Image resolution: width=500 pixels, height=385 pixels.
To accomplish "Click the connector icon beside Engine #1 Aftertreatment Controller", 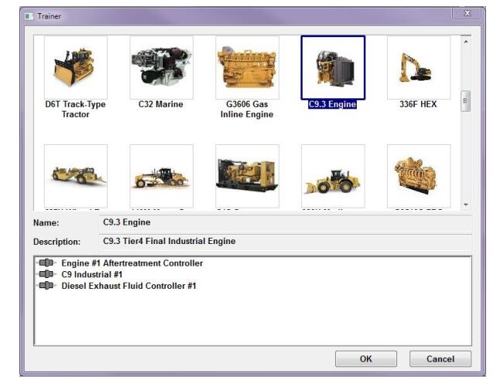I will (x=46, y=263).
